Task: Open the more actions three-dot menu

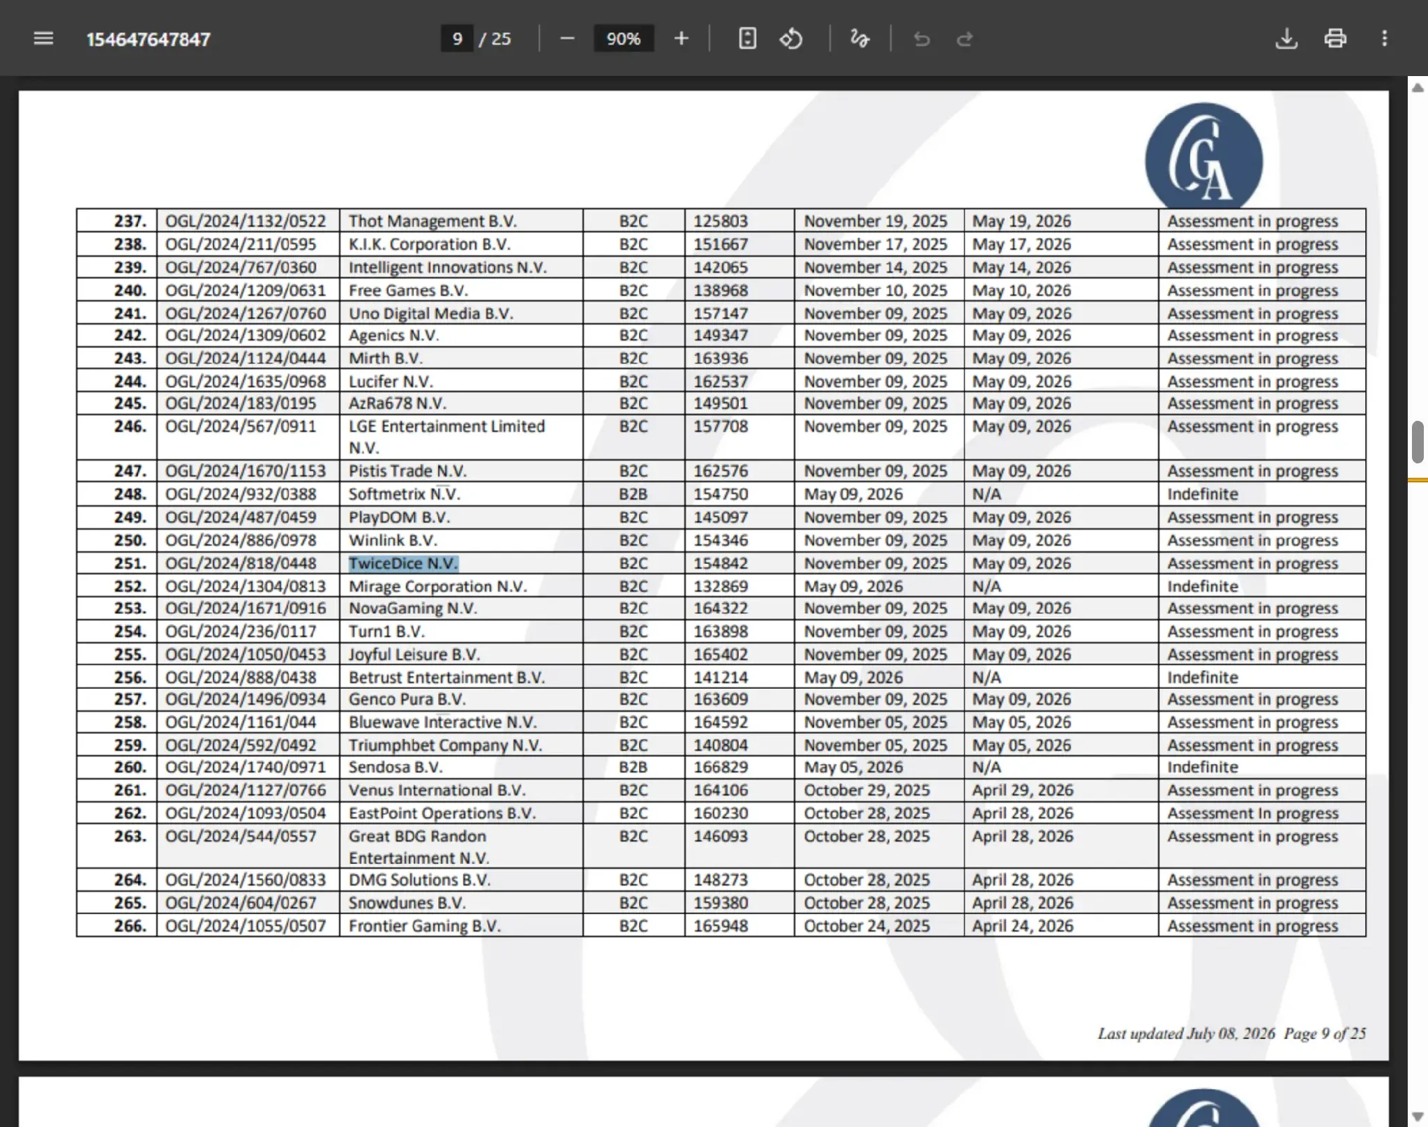Action: [1385, 38]
